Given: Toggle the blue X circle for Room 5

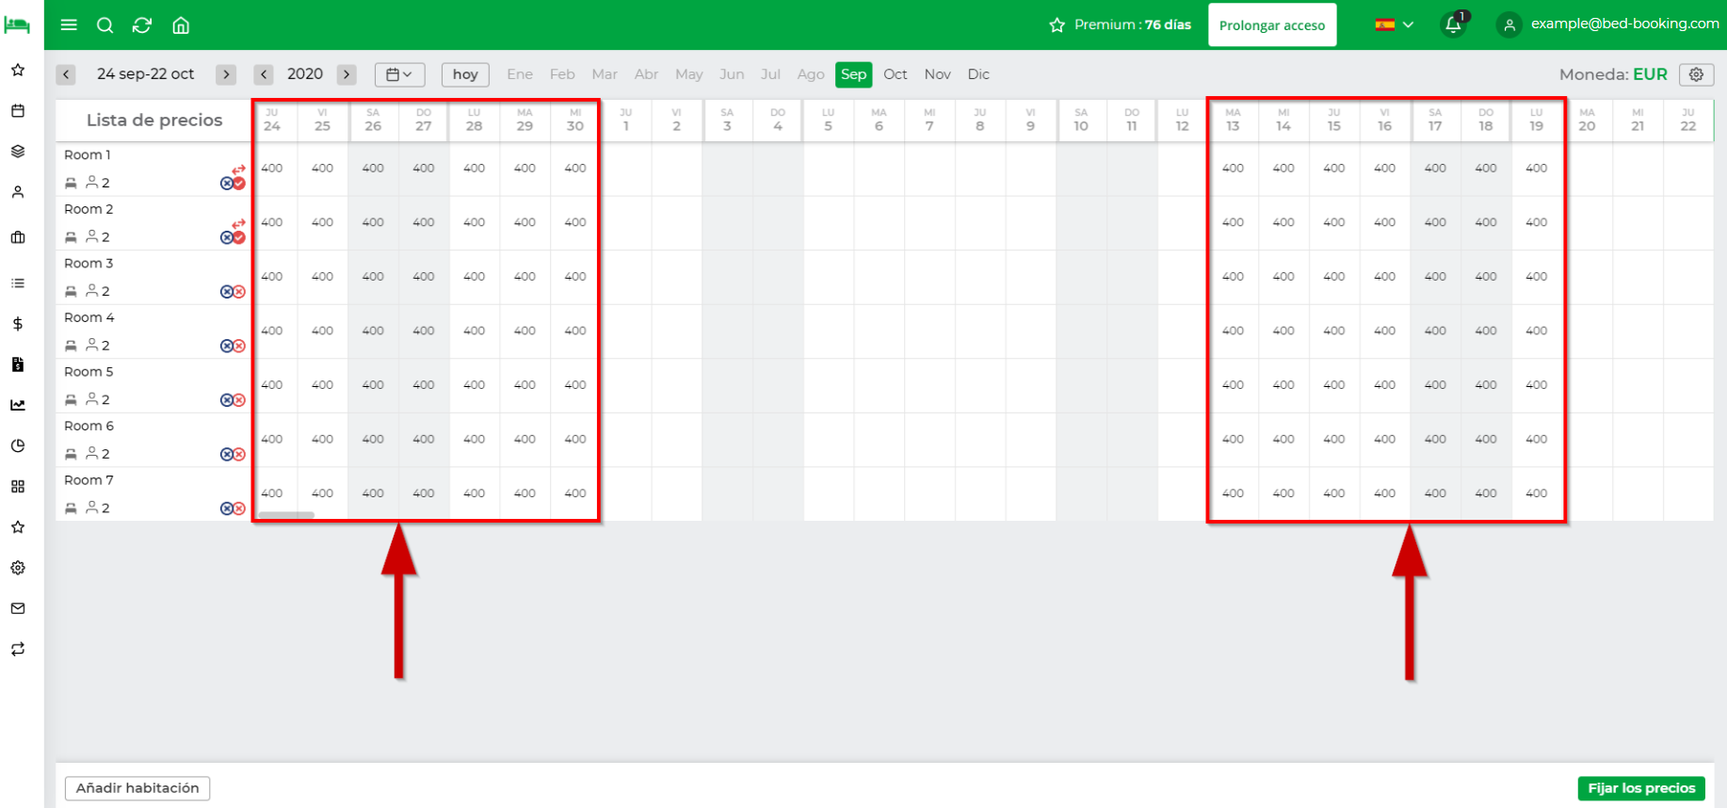Looking at the screenshot, I should (227, 400).
